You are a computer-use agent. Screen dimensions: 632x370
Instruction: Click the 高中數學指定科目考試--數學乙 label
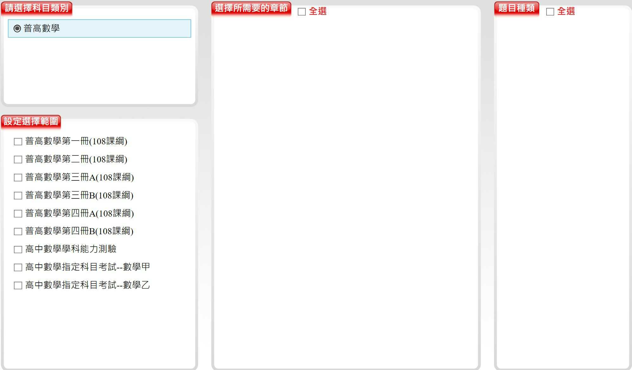tap(88, 285)
